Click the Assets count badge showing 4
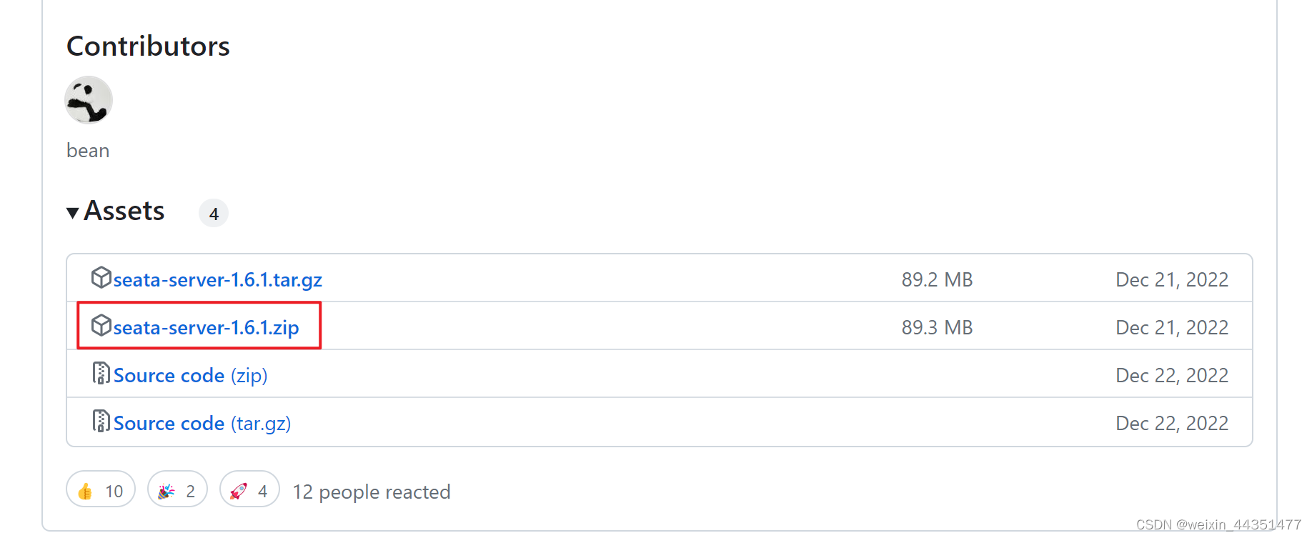Viewport: 1312px width, 538px height. click(x=213, y=212)
